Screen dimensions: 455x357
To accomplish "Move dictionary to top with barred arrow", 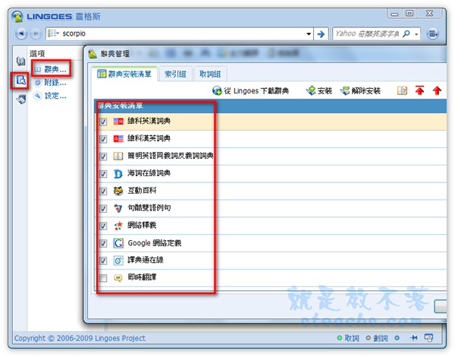I will 419,90.
